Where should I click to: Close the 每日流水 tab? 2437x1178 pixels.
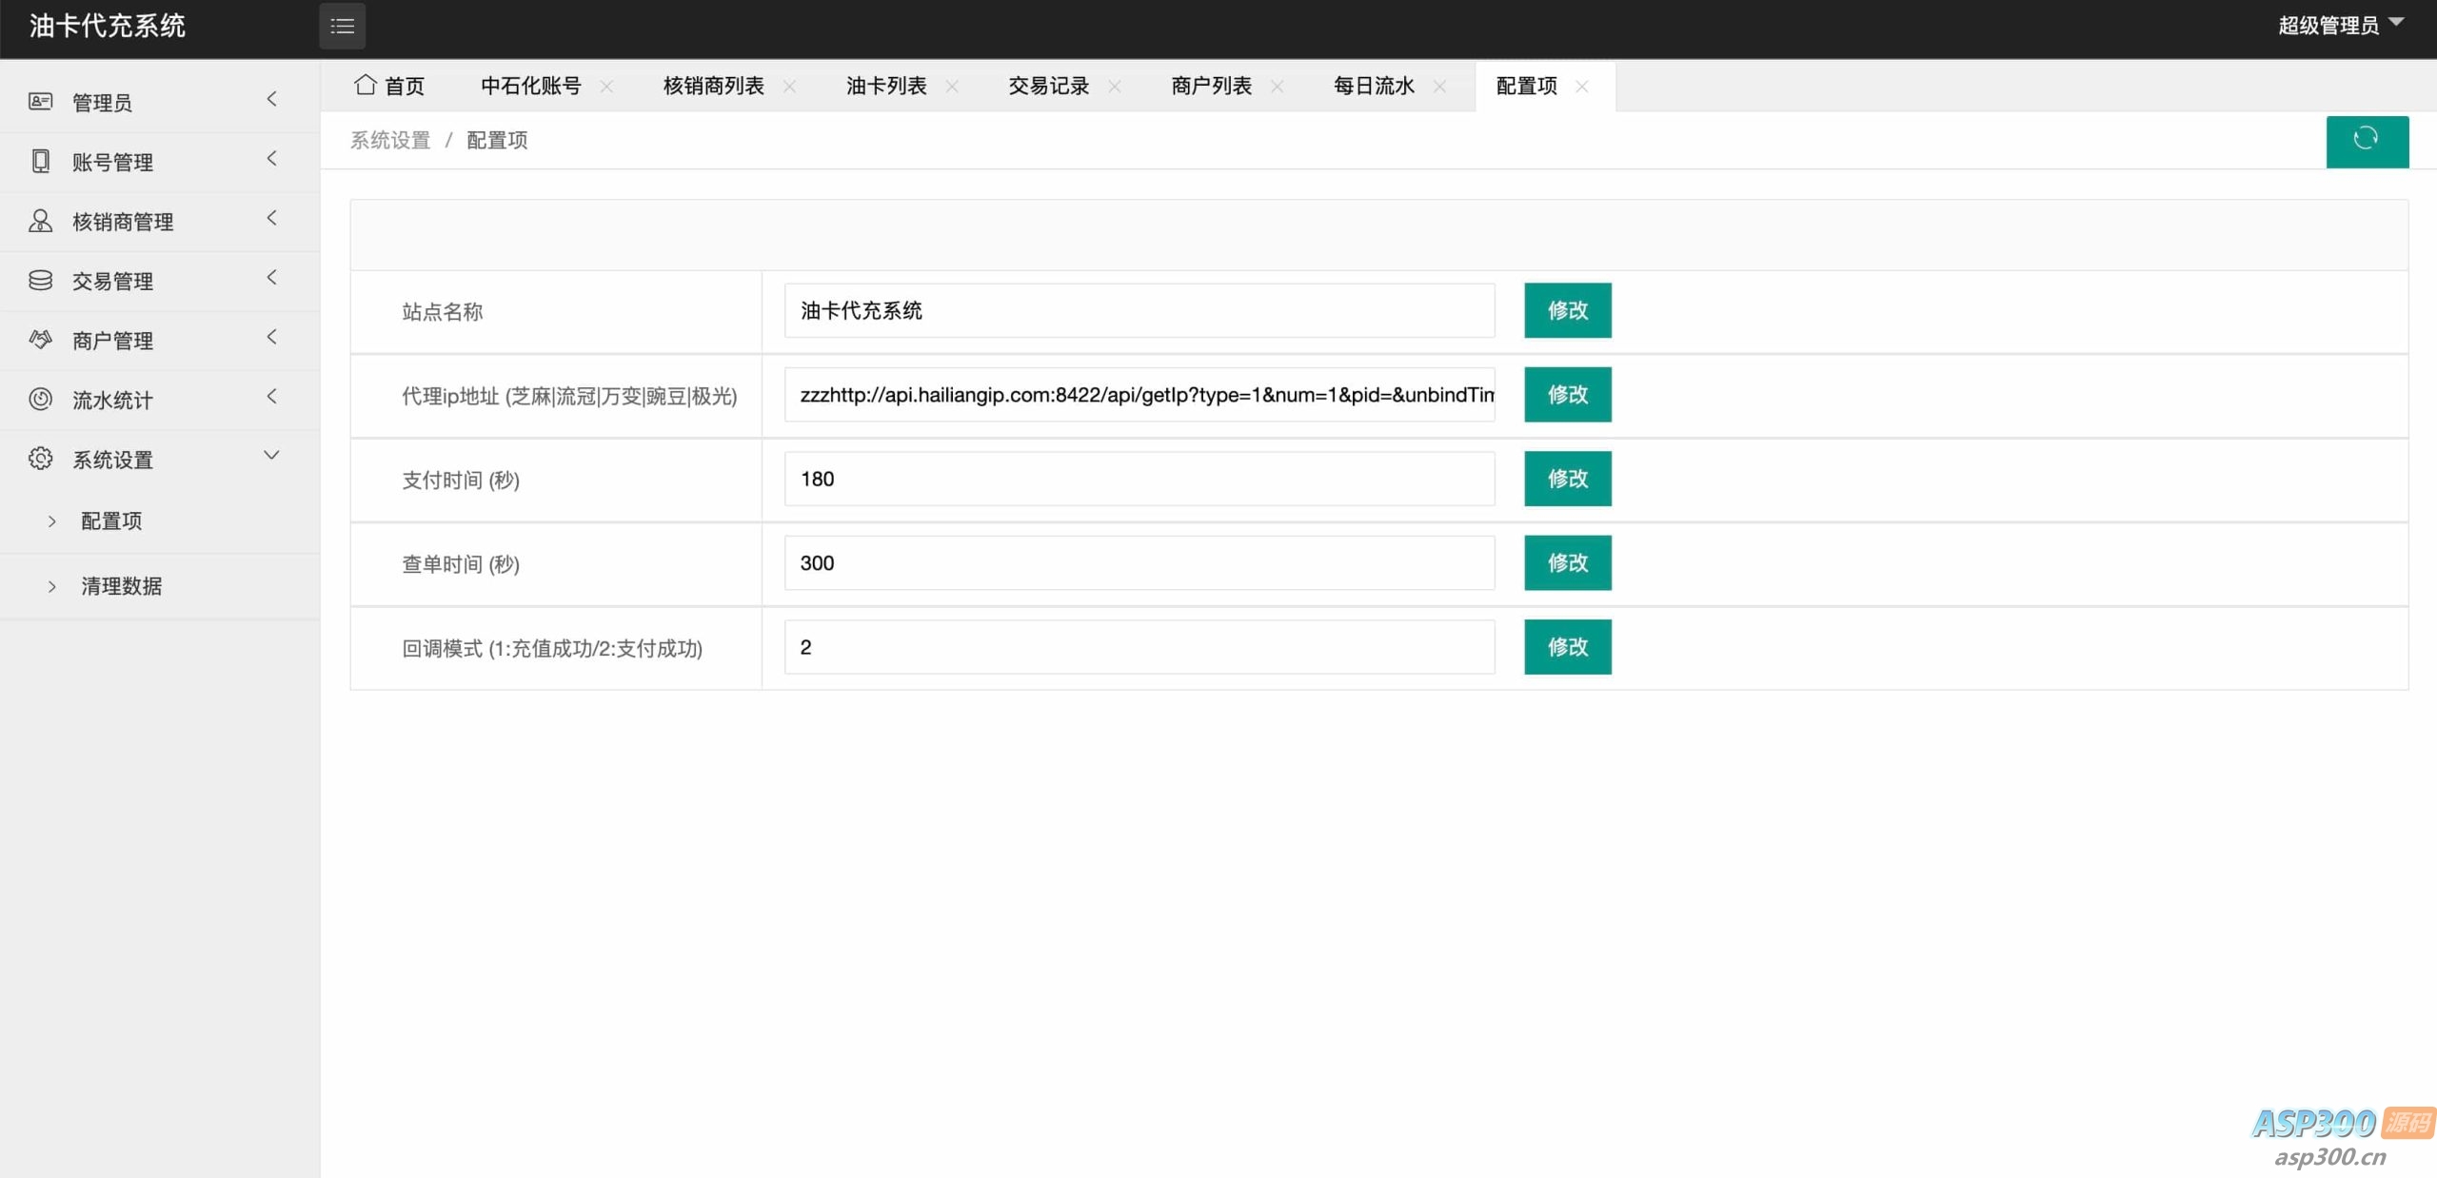point(1439,87)
